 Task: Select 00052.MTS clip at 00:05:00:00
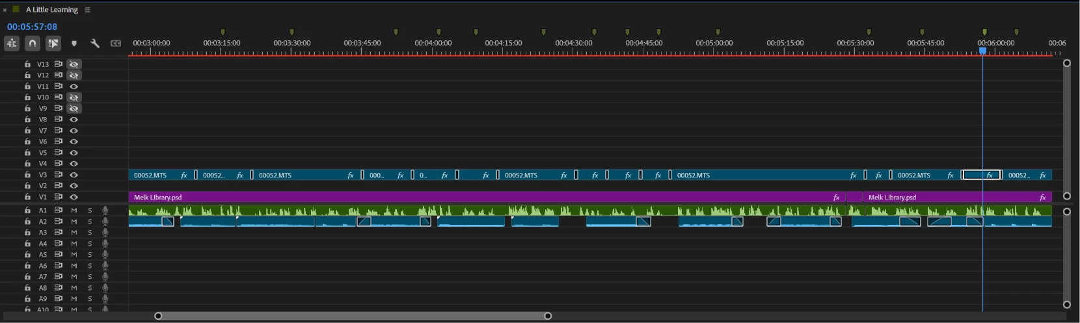[x=769, y=175]
